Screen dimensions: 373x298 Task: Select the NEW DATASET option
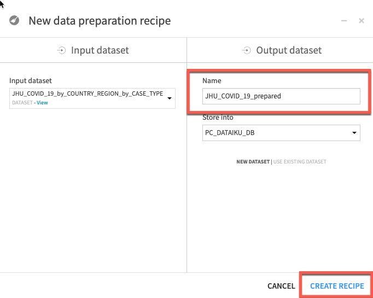pyautogui.click(x=253, y=162)
